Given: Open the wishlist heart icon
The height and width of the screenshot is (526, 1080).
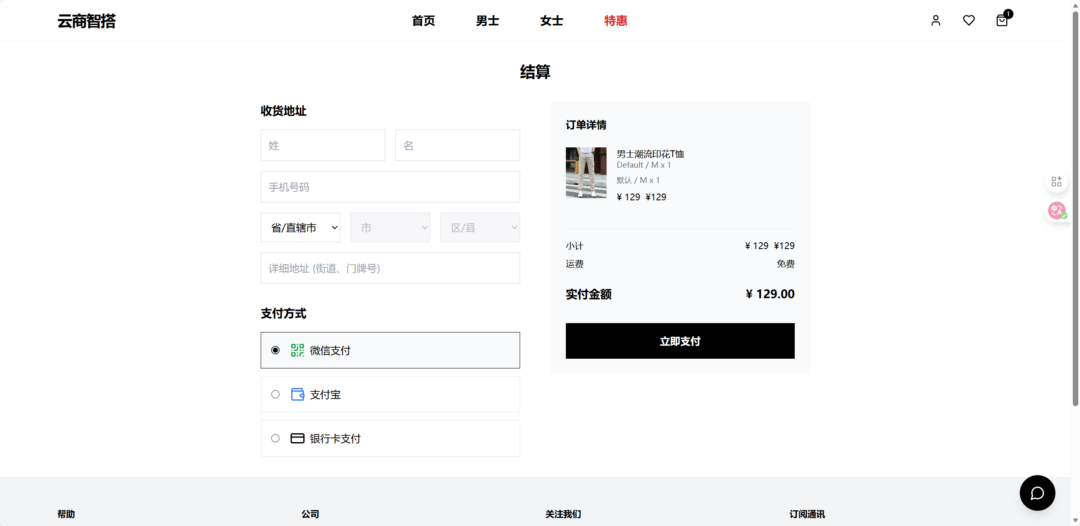Looking at the screenshot, I should point(969,20).
